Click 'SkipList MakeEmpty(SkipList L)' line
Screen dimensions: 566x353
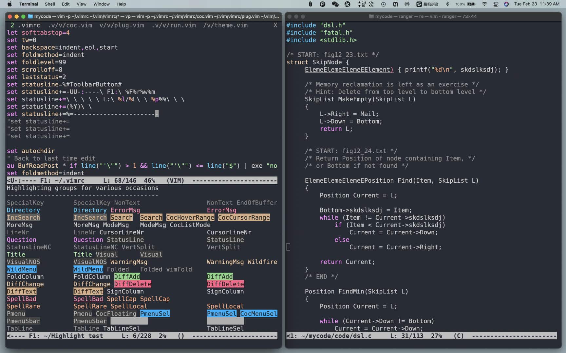[360, 99]
